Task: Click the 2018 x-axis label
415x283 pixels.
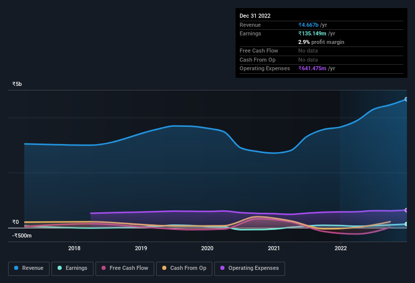Action: [74, 248]
